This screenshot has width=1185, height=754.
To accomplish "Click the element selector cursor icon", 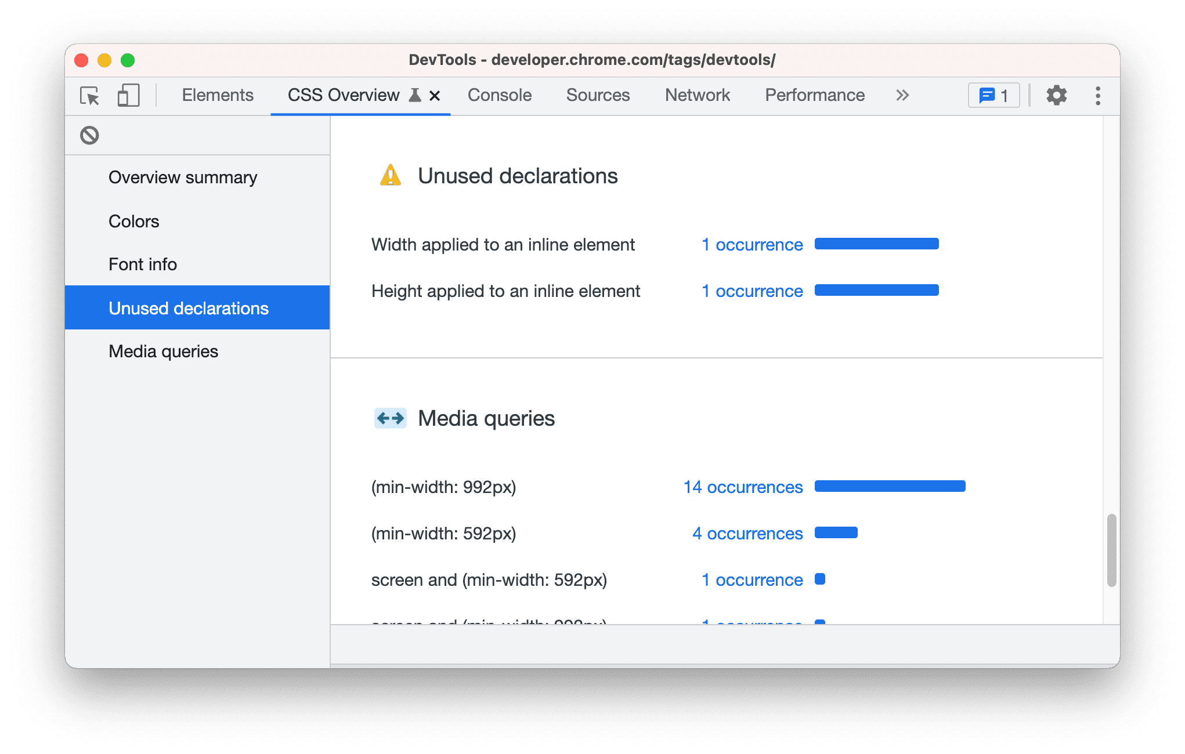I will (88, 95).
